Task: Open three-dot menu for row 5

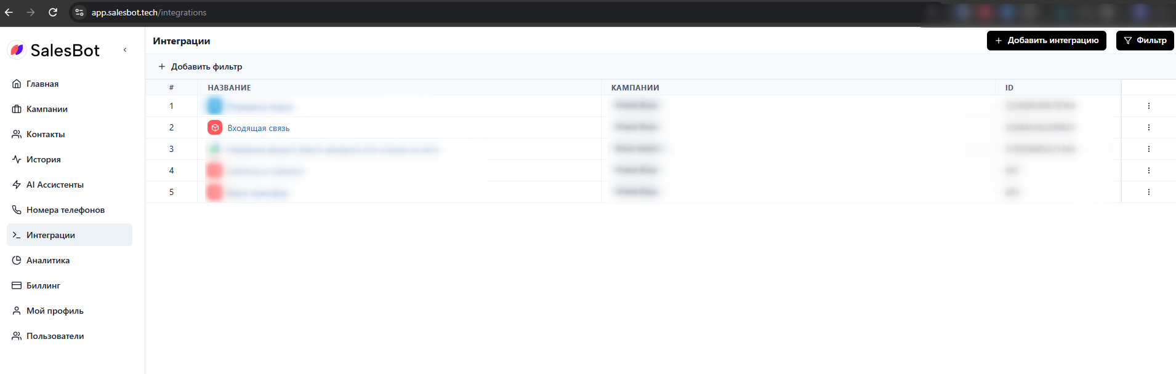Action: 1149,192
